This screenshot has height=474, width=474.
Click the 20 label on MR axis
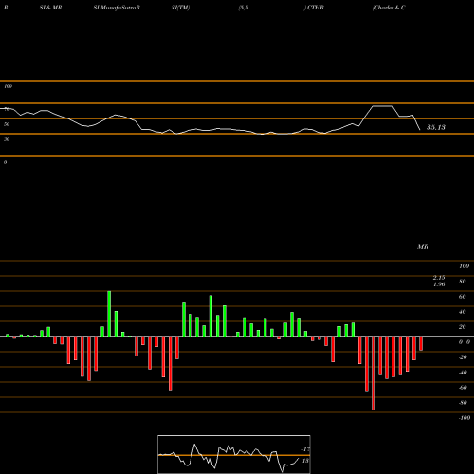[x=463, y=327]
